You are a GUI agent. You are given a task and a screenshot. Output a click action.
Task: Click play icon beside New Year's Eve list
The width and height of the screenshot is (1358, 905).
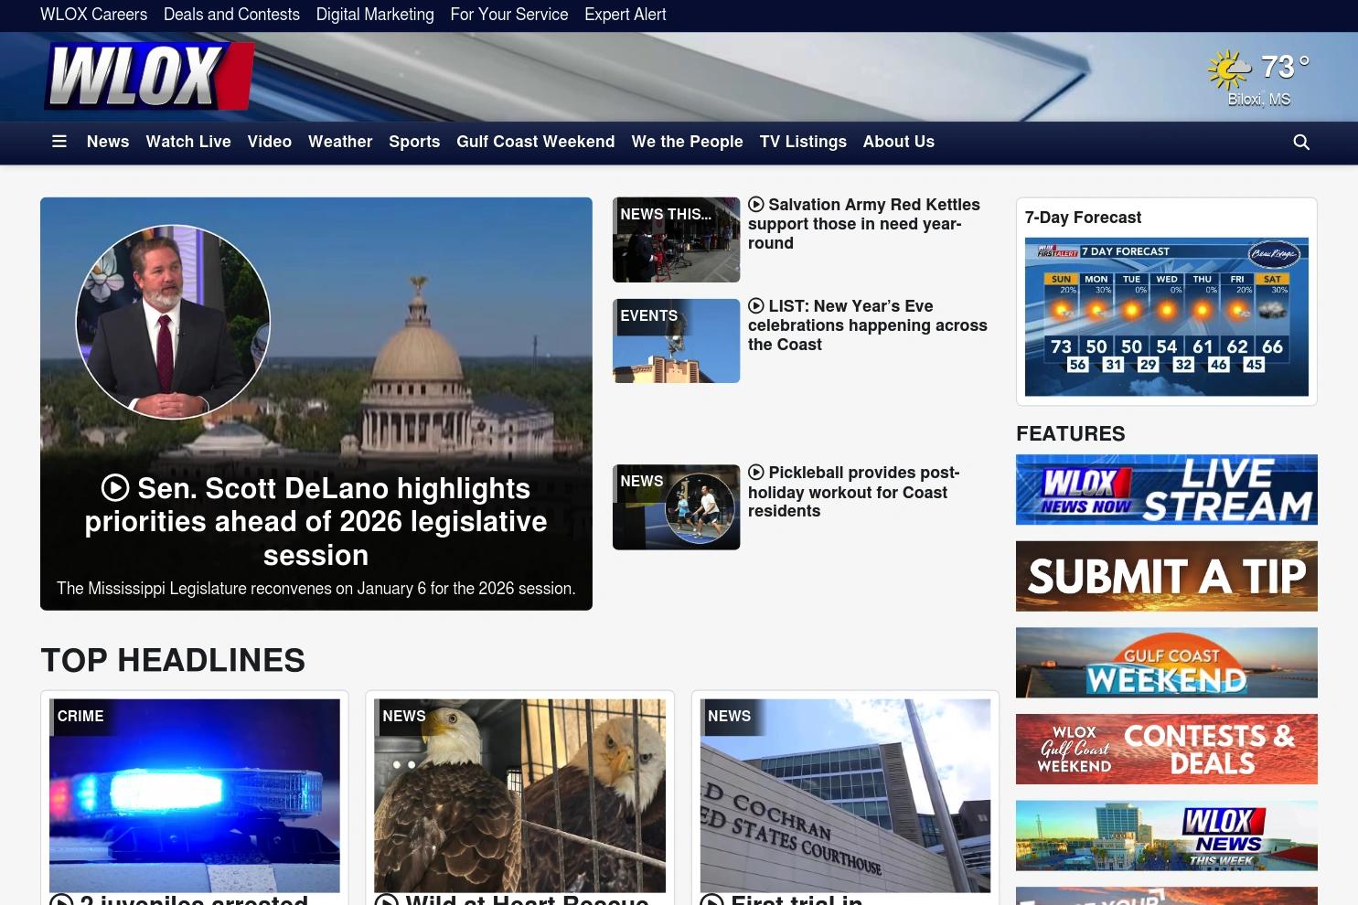(x=756, y=306)
